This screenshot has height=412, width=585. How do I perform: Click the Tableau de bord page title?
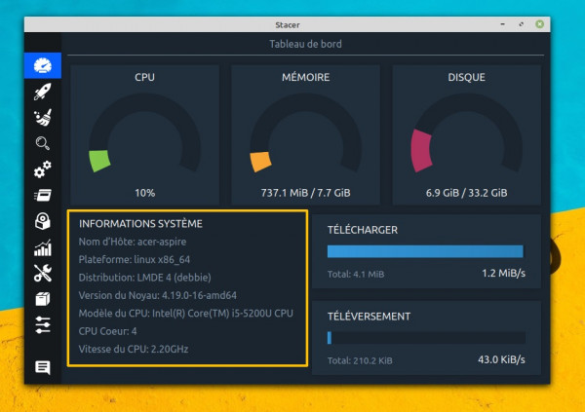coord(305,44)
